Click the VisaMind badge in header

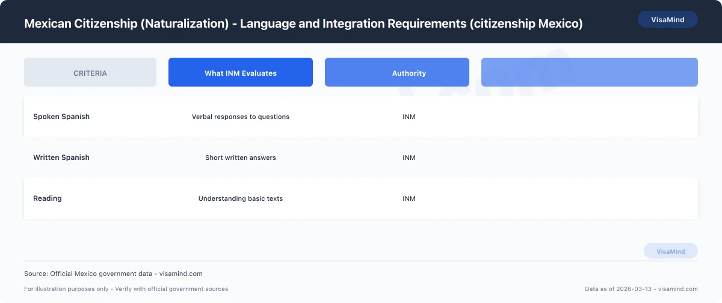[667, 19]
